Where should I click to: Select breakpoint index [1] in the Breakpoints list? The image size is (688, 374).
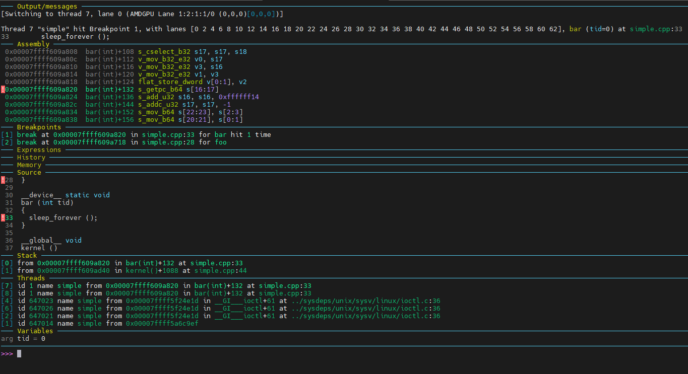(x=7, y=135)
